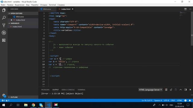Click the CRLF line ending entry

point(173,100)
